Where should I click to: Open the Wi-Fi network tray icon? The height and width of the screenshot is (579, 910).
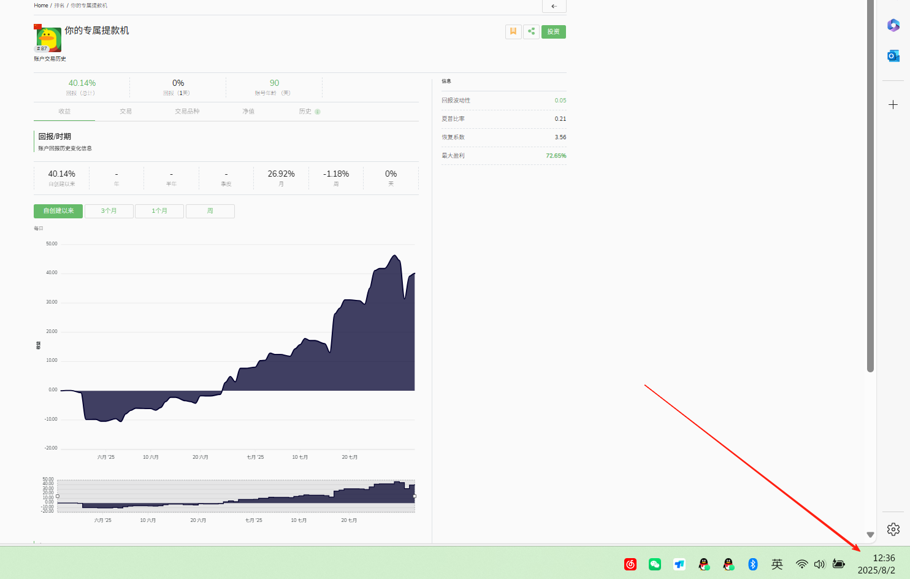(x=801, y=564)
